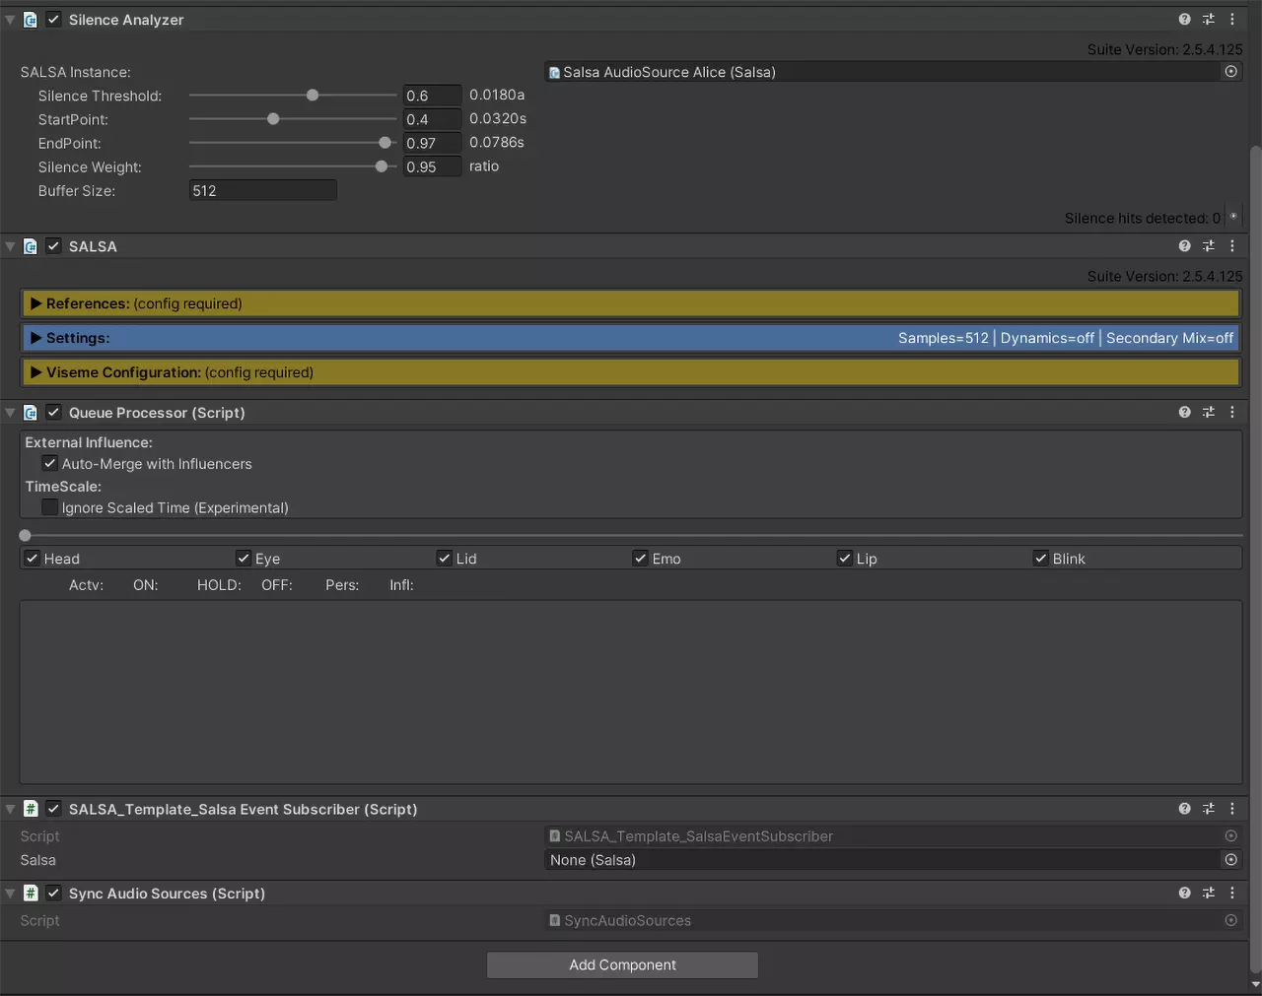Open help for Sync Audio Sources script
This screenshot has width=1262, height=996.
pos(1184,894)
